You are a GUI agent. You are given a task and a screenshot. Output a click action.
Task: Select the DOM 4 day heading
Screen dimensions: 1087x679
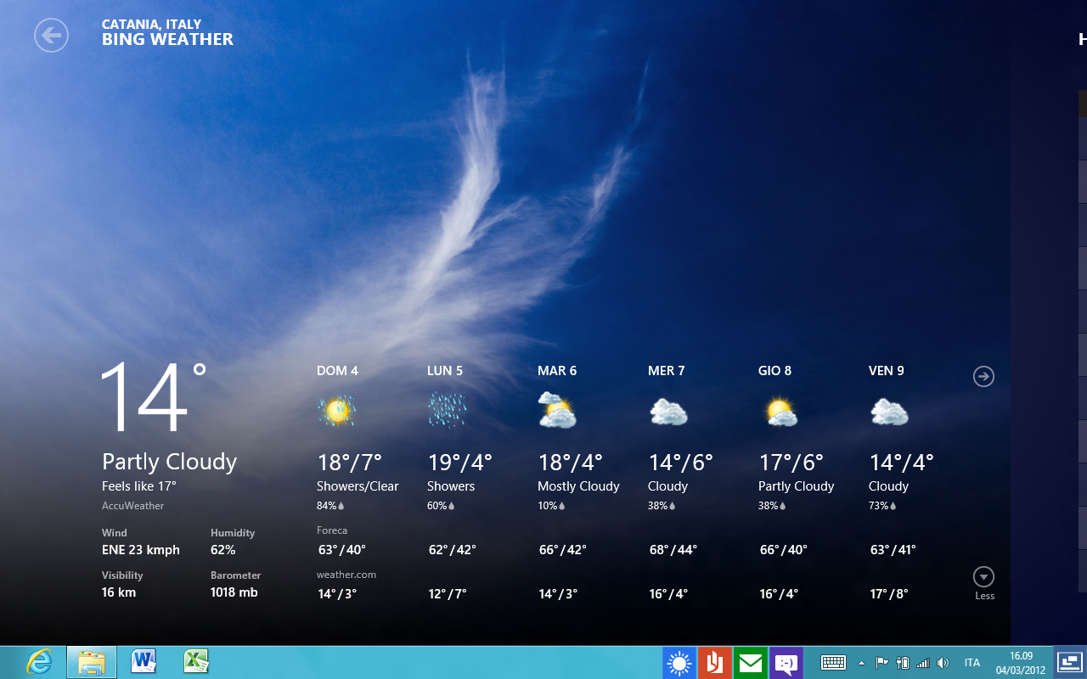337,371
